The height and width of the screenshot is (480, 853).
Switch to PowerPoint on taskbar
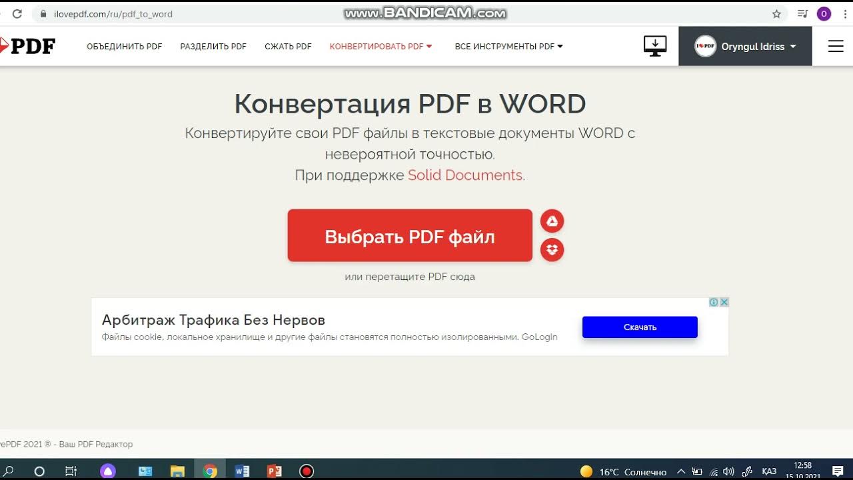coord(274,471)
